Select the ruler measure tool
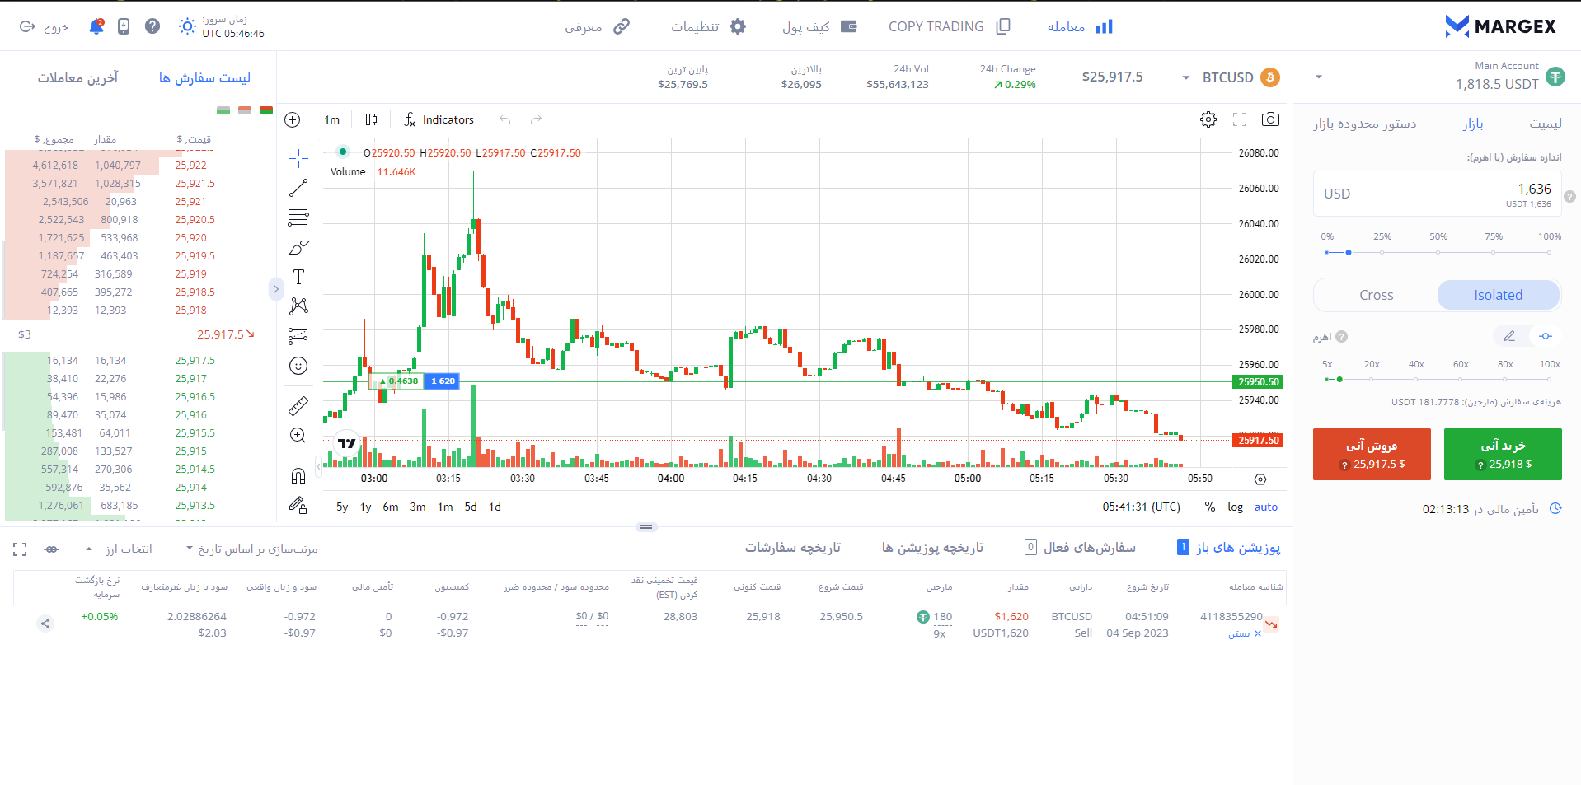Screen dimensions: 1581x785 point(298,405)
